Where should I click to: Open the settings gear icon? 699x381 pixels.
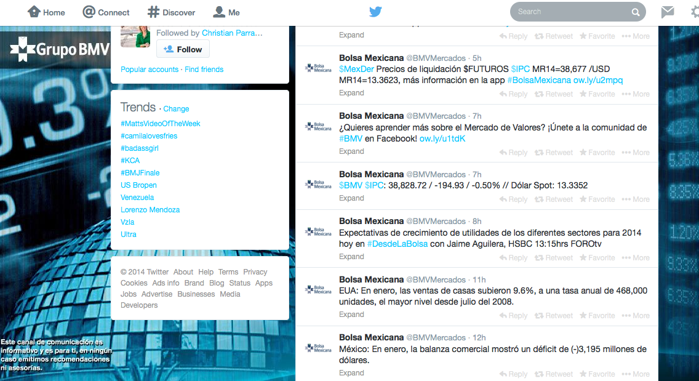[694, 12]
